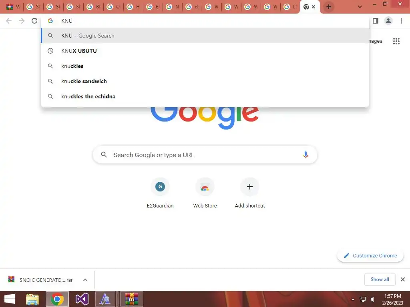Screen dimensions: 410x307
Task: Choose knuckles the echidna suggestion
Action: click(205, 96)
